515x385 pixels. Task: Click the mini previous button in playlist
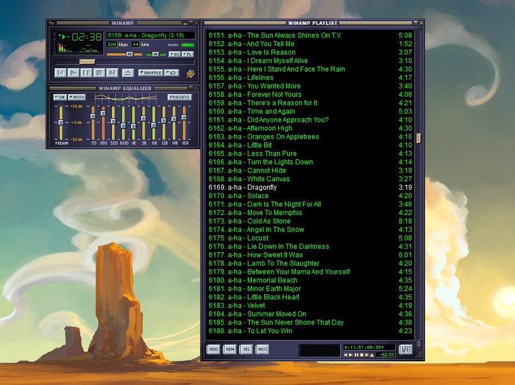click(x=346, y=355)
